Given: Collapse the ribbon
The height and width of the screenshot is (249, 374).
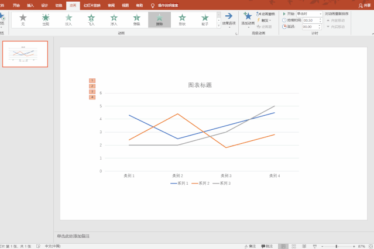Looking at the screenshot, I should click(373, 34).
